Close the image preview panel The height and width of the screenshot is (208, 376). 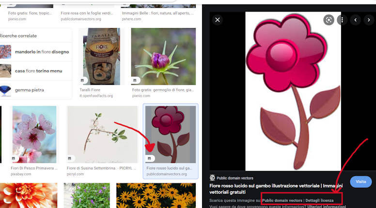[218, 20]
